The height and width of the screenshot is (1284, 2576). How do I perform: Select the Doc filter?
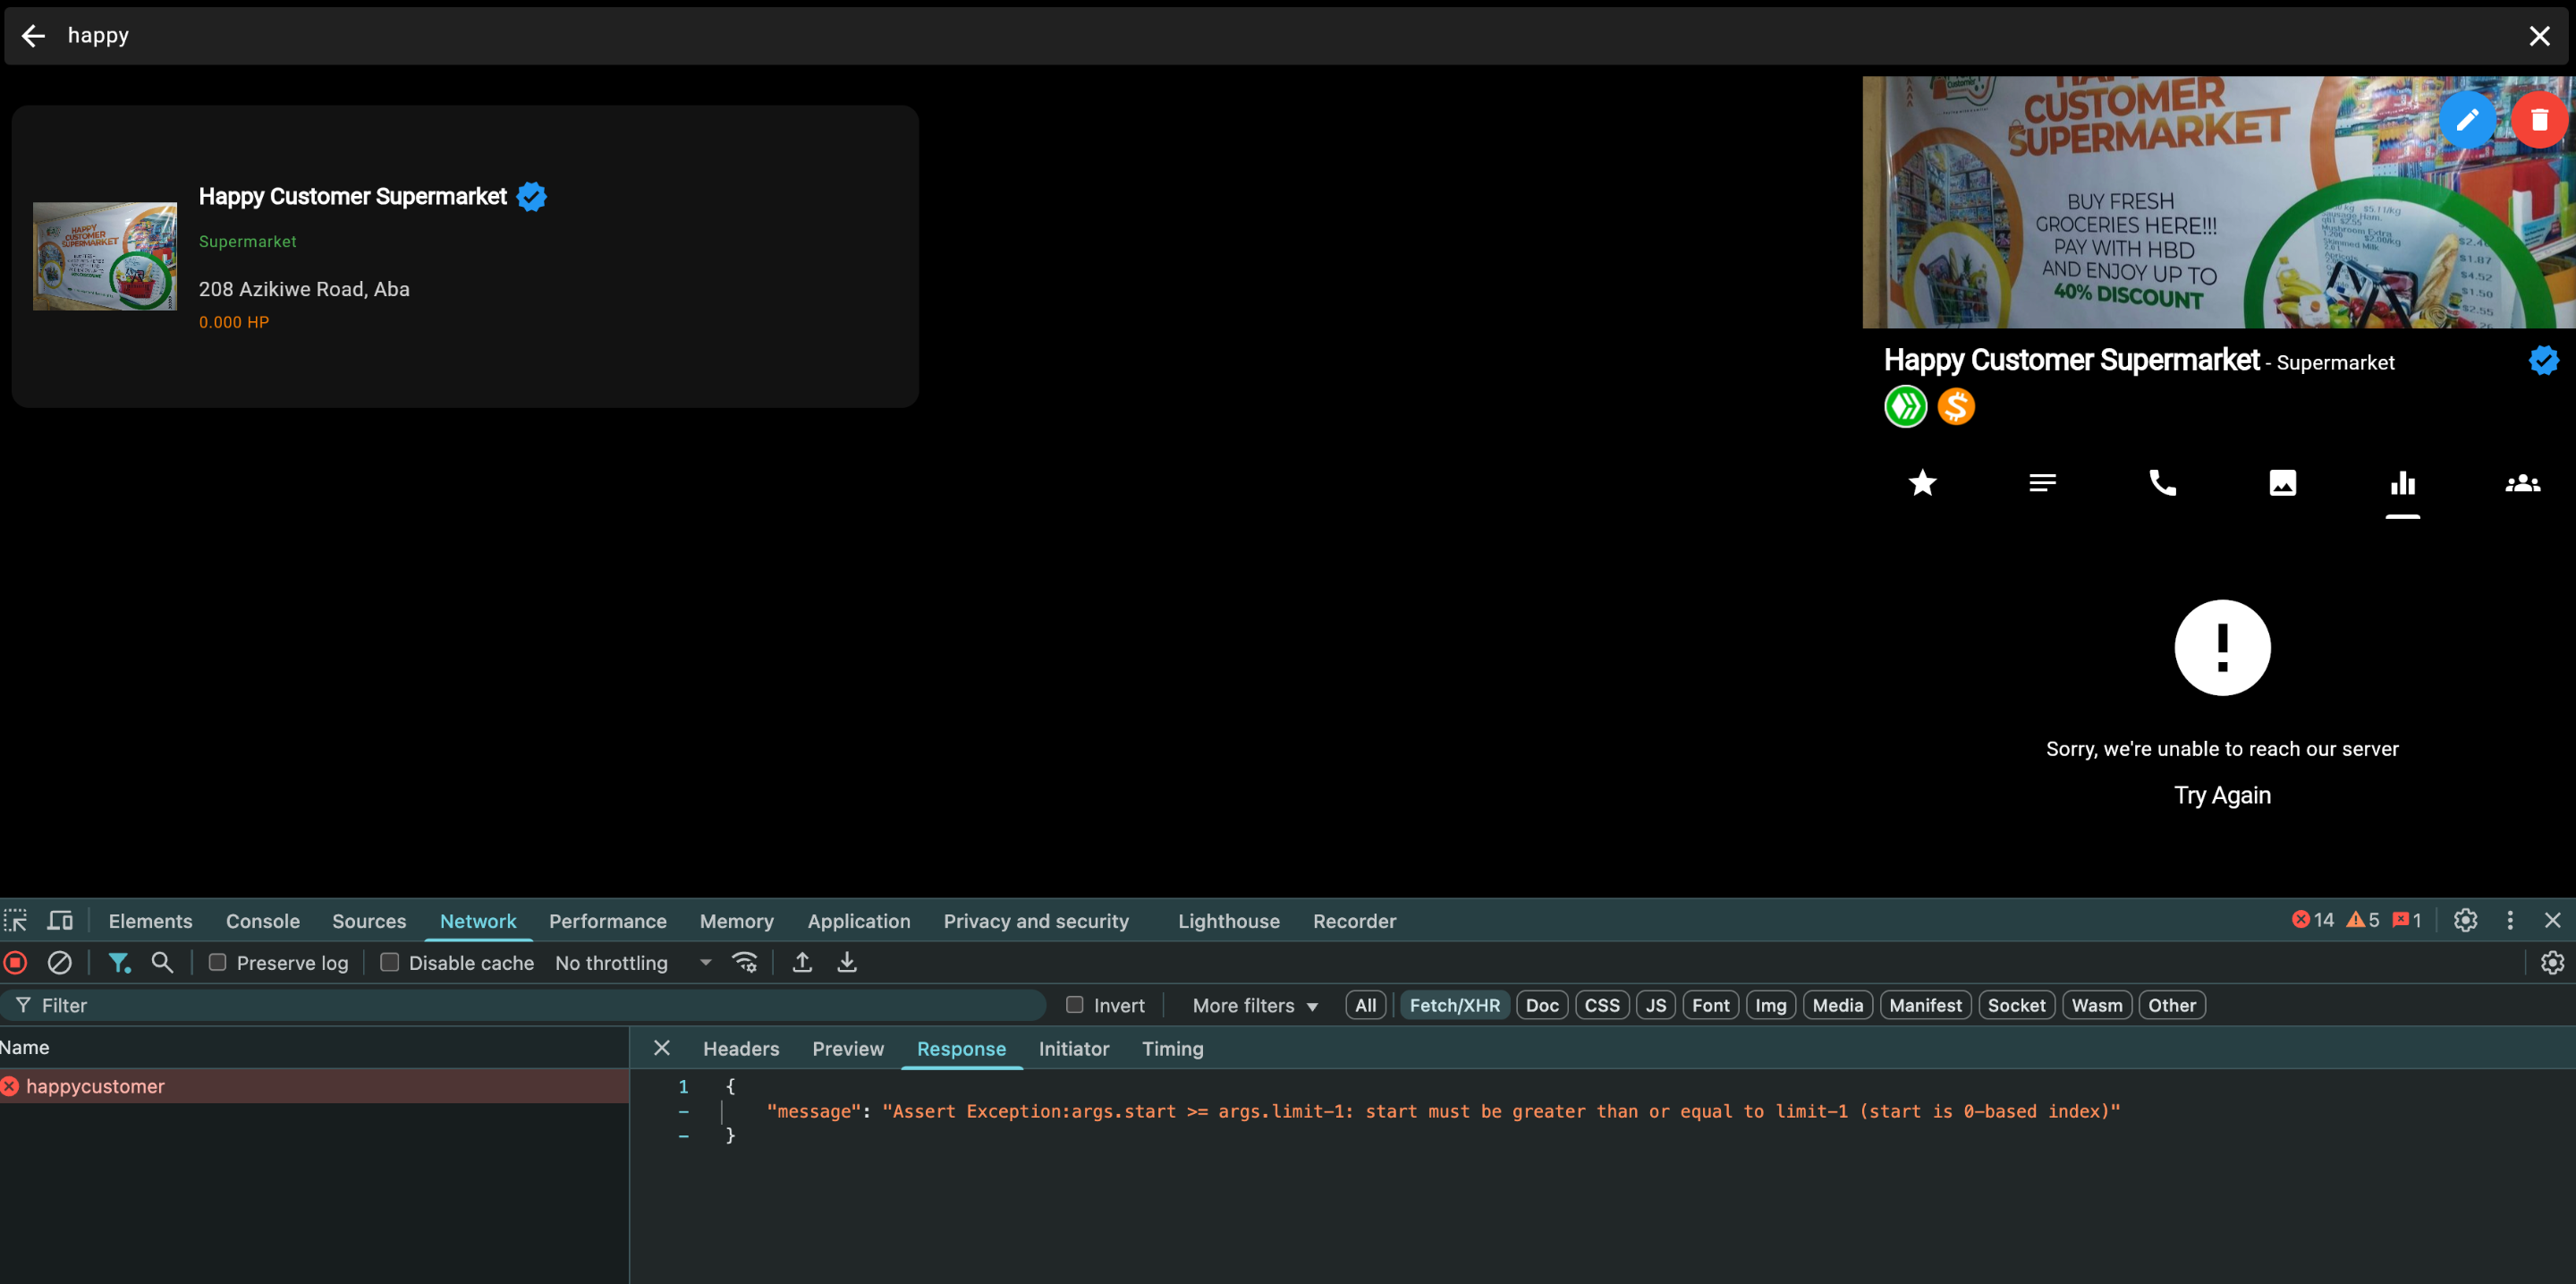coord(1541,1006)
